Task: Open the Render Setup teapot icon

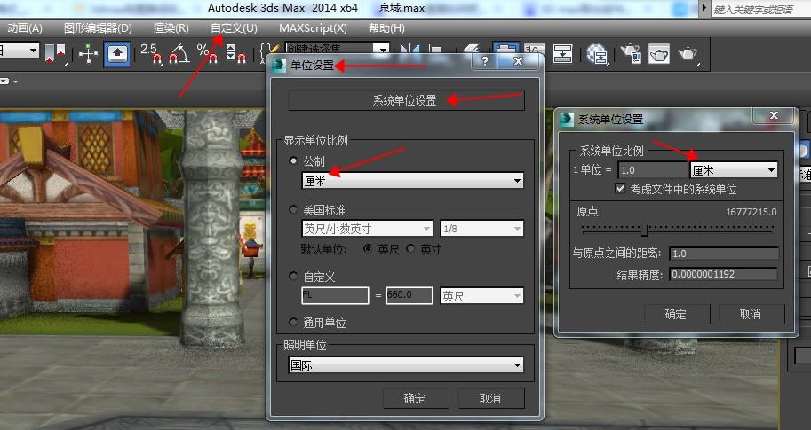Action: pyautogui.click(x=631, y=54)
